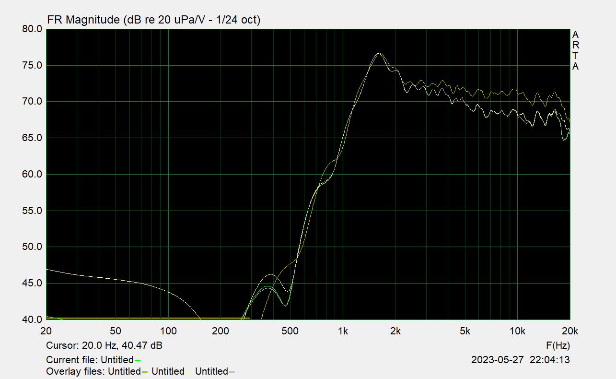Click the 1k frequency axis label
Screen dimensions: 616x379
(343, 331)
